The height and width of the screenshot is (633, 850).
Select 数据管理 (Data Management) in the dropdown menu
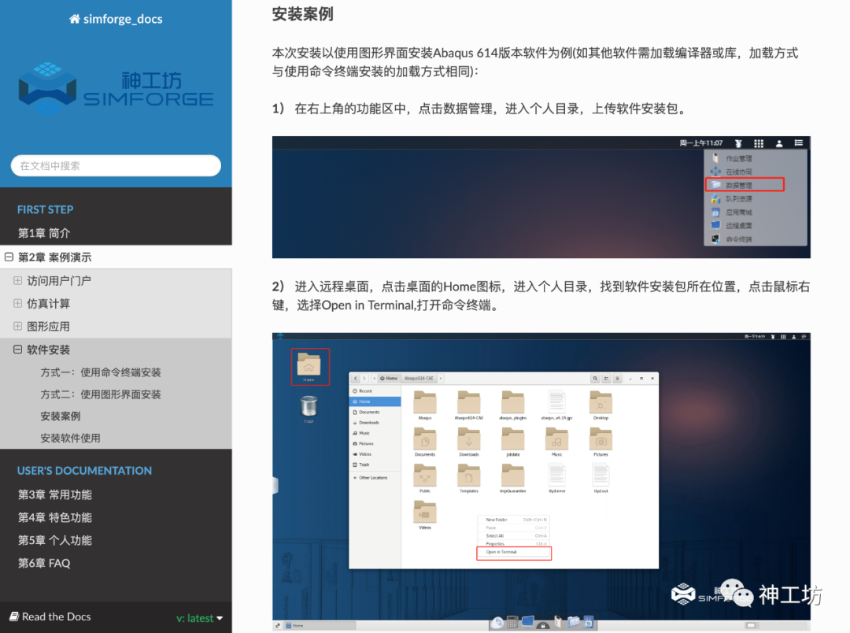pos(738,186)
